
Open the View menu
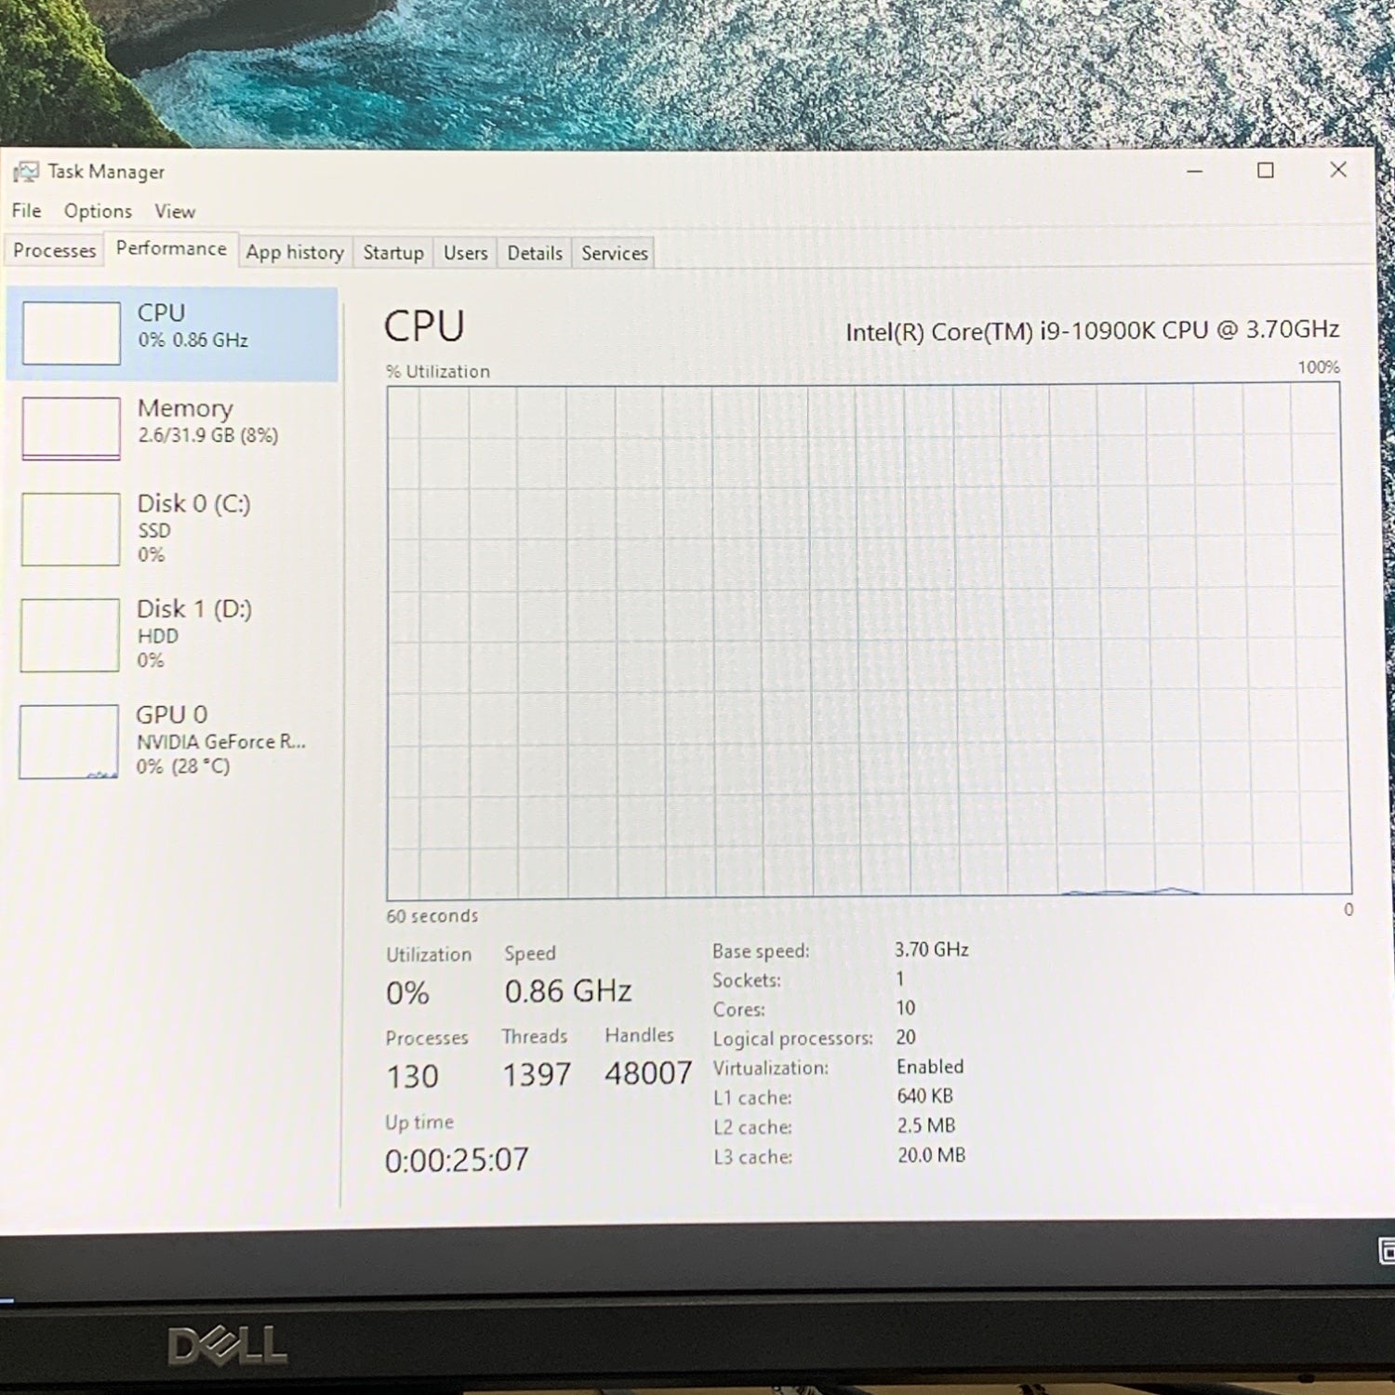click(175, 211)
